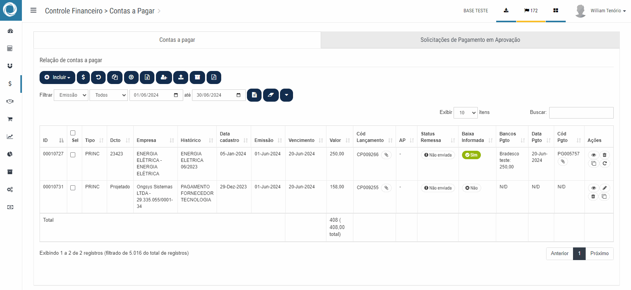Click the green Sim baixa badge

pos(471,155)
